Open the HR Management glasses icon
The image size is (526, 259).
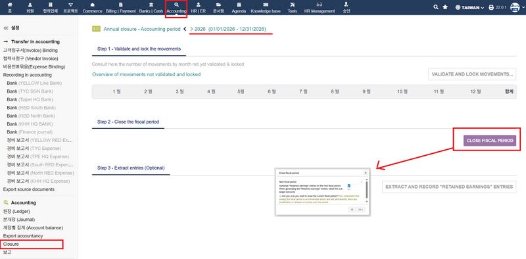tap(320, 5)
